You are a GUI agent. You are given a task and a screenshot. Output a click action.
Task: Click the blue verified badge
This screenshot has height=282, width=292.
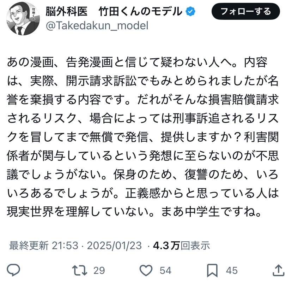[x=190, y=12]
